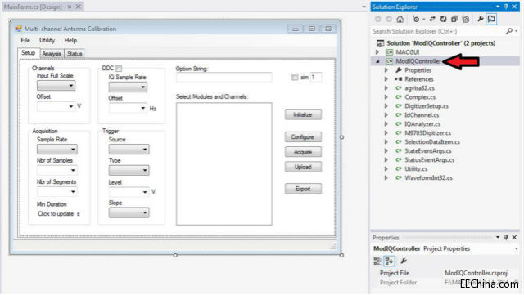Open the document tab overflow list arrow
Image resolution: width=524 pixels, height=295 pixels.
[364, 7]
